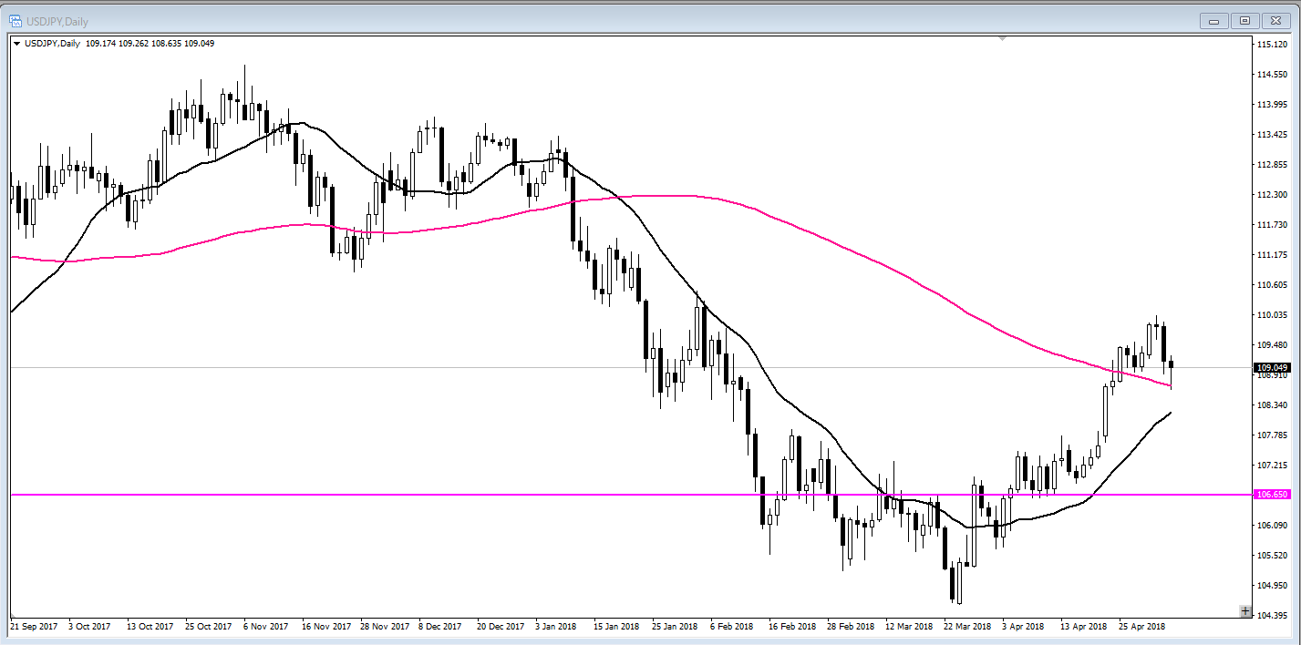Click the 104.395 price scale label
Image resolution: width=1301 pixels, height=645 pixels.
coord(1271,615)
